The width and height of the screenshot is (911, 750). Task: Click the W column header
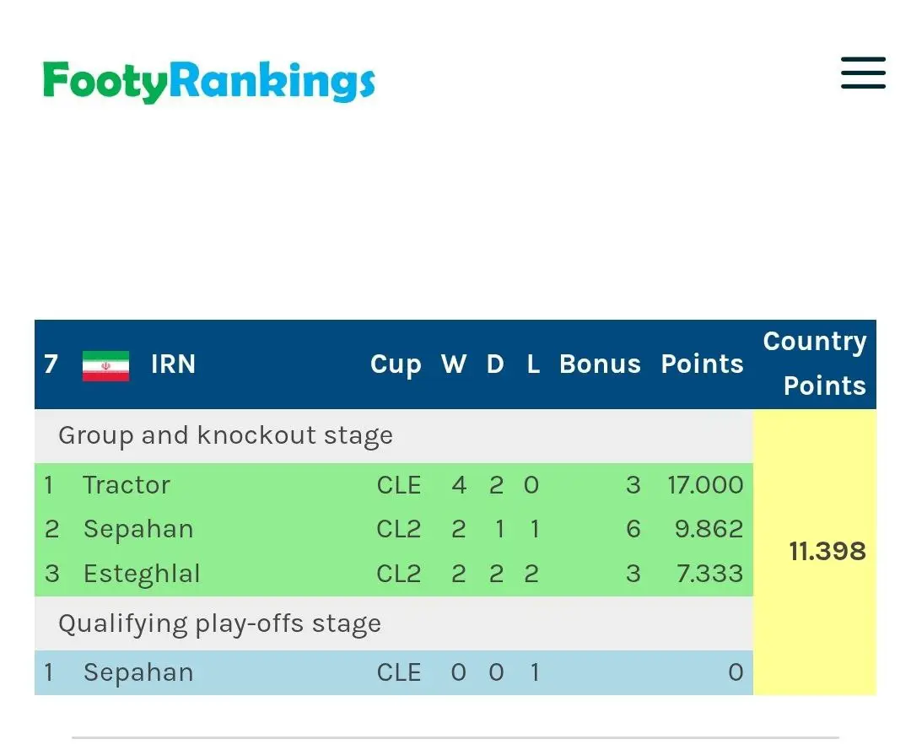[x=454, y=364]
